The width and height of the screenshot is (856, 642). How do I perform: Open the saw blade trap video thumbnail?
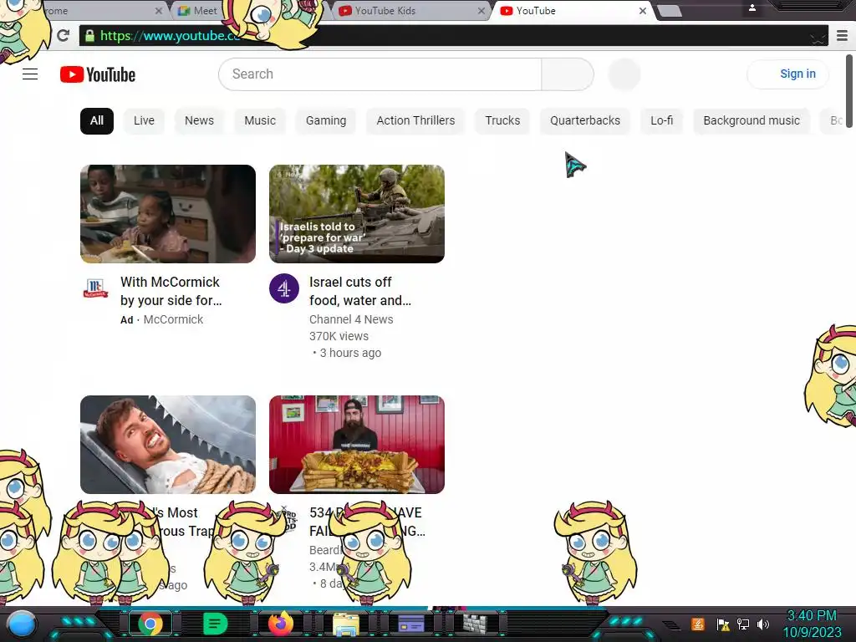(x=167, y=445)
